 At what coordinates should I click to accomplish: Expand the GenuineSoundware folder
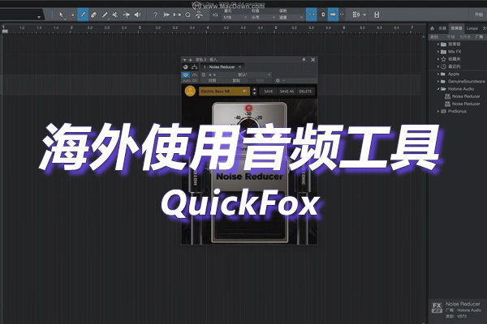(438, 81)
